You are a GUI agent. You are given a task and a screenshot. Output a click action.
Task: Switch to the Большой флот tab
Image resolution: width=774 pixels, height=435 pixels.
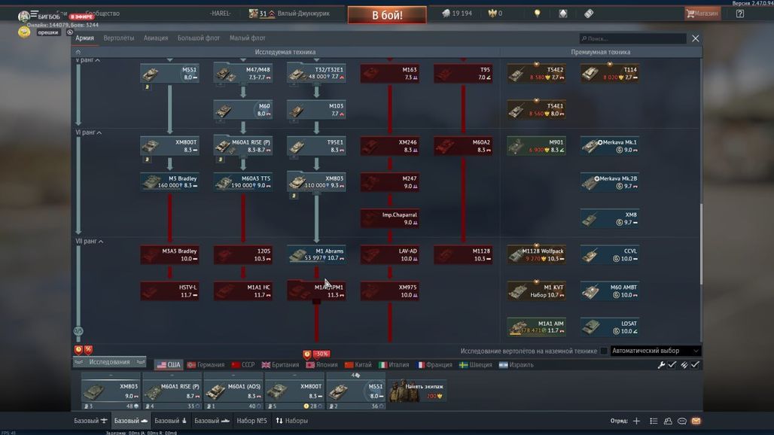click(x=199, y=38)
